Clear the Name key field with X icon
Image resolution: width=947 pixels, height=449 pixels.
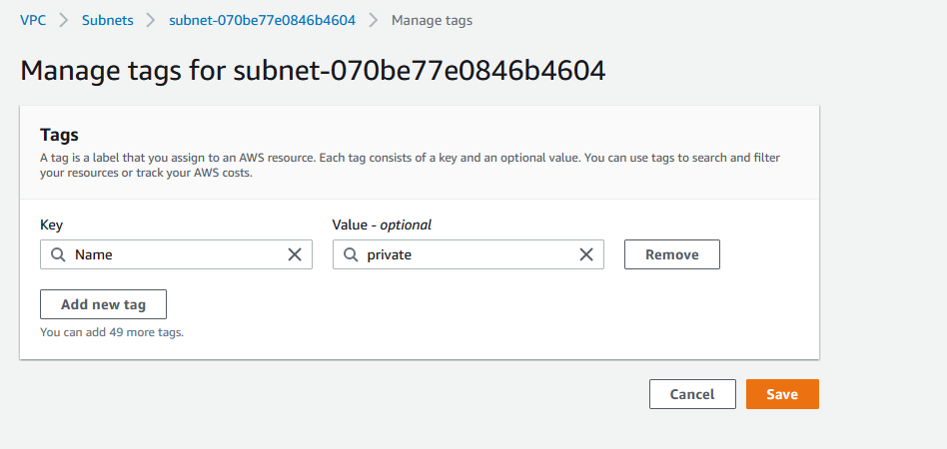294,254
